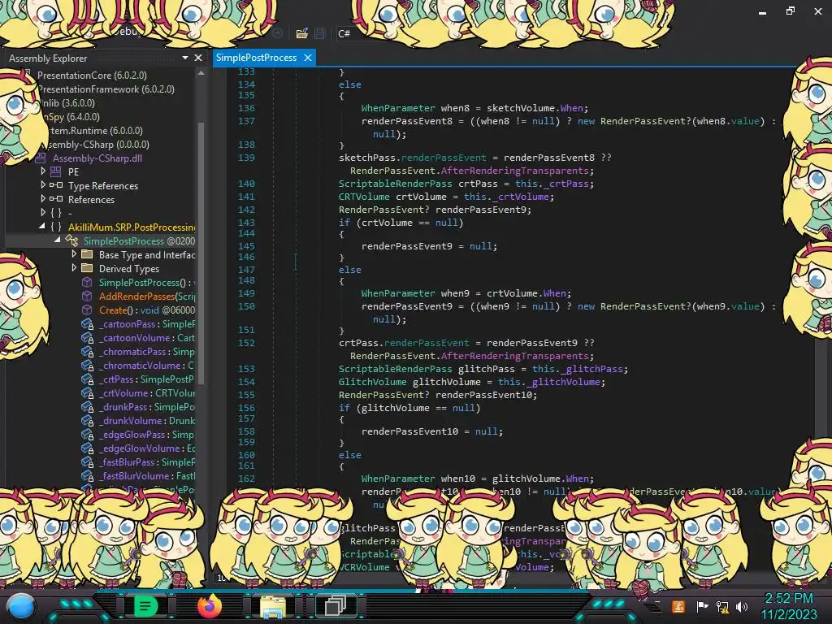Click the _edgeGlowPass field icon
This screenshot has width=832, height=624.
(x=88, y=434)
